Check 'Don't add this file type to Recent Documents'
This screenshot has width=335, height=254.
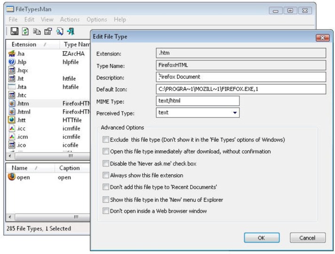[106, 187]
